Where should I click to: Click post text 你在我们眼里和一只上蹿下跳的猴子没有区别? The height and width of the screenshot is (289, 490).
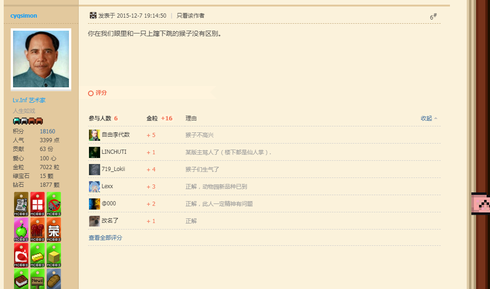(155, 33)
